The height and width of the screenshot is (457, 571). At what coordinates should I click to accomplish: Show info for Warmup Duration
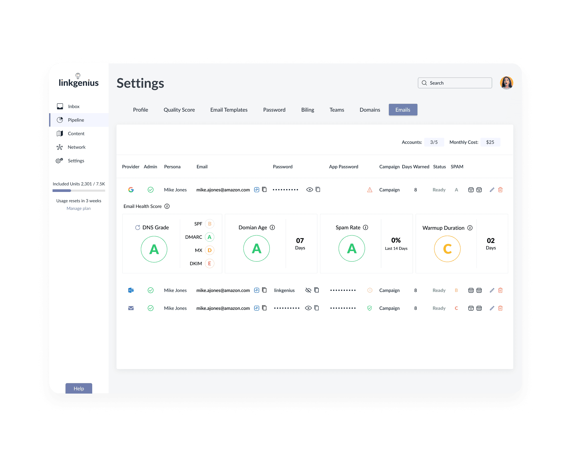click(470, 228)
